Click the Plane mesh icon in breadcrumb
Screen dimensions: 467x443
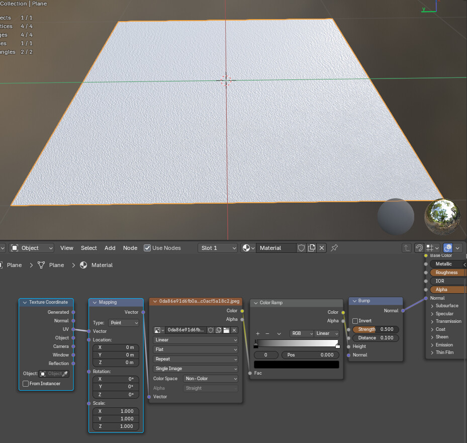pos(41,265)
